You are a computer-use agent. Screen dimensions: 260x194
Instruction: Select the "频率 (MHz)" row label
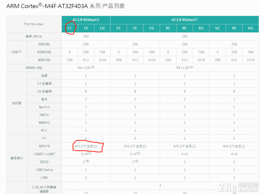tap(34, 36)
